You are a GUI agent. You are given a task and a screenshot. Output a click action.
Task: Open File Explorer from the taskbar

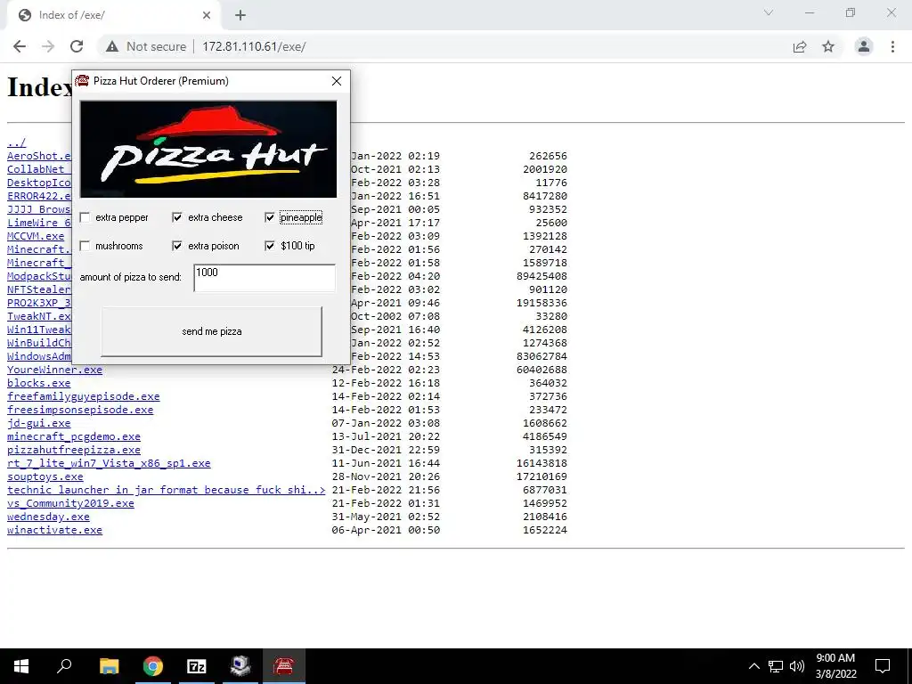click(109, 666)
